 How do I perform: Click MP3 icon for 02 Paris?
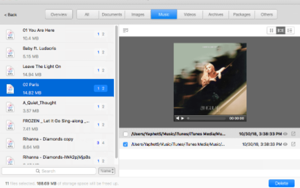(10, 89)
